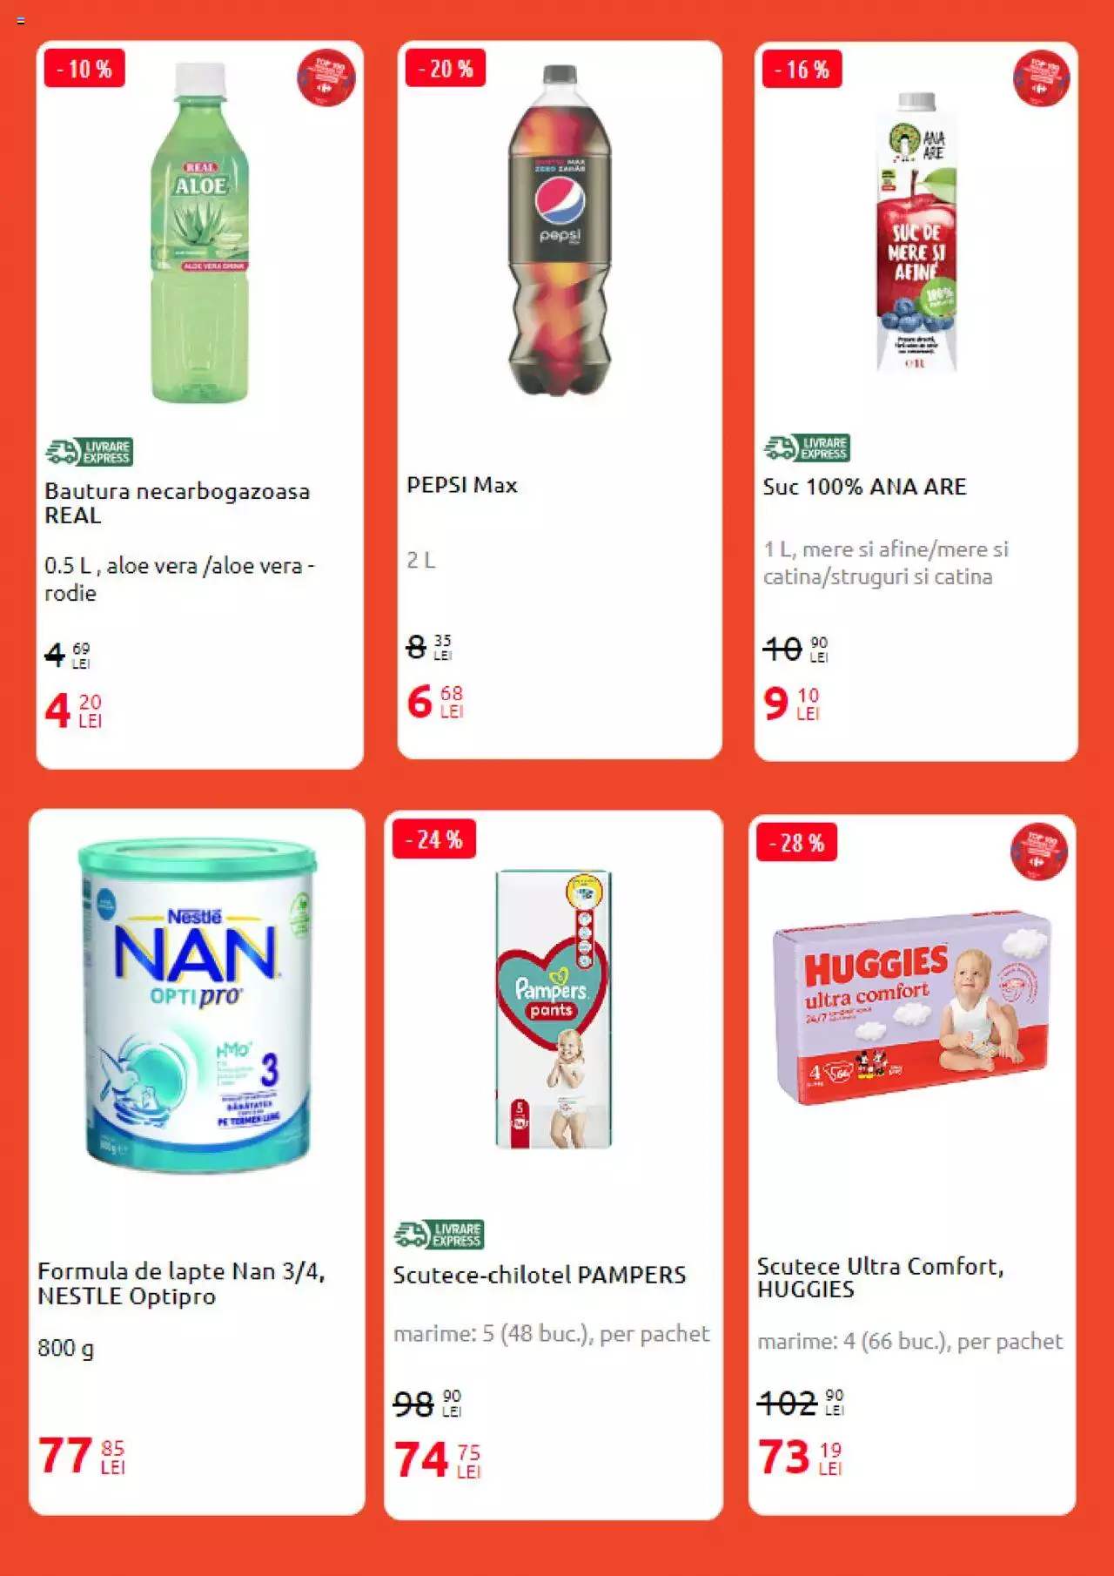Open the Pampers pants pack image
The width and height of the screenshot is (1114, 1576).
point(554,1009)
